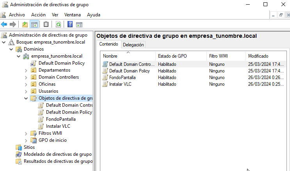Open the Ver menu

tap(55, 15)
